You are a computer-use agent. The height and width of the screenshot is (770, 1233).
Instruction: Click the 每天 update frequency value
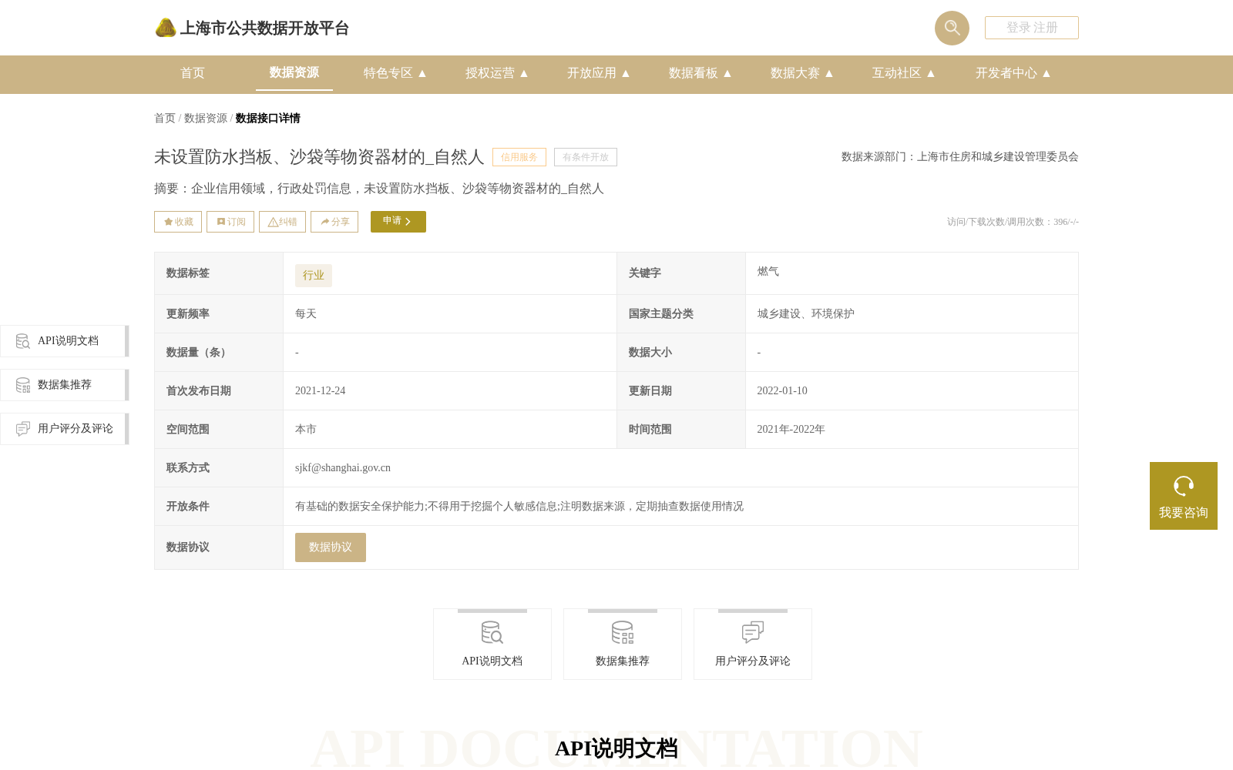[306, 314]
